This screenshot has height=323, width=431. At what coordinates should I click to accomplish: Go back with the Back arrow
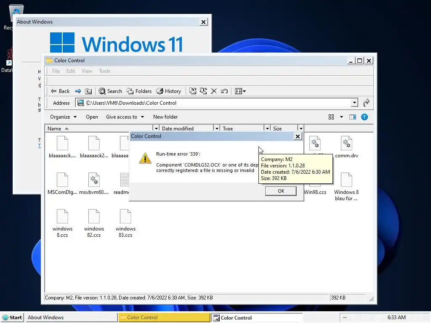pyautogui.click(x=60, y=91)
